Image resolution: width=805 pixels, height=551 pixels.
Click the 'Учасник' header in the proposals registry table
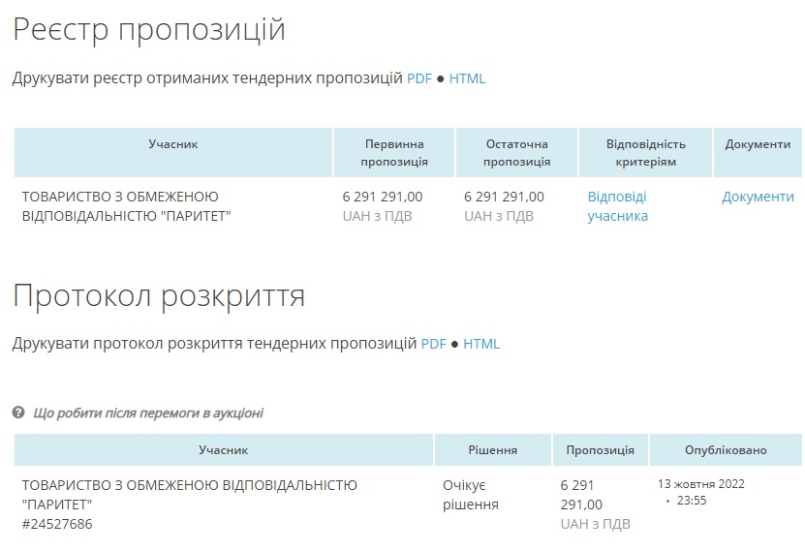173,153
